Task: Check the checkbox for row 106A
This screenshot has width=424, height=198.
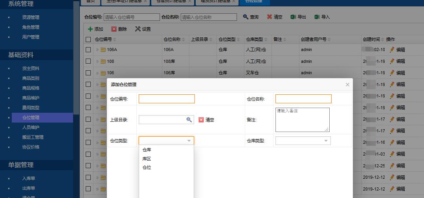Action: coord(88,50)
